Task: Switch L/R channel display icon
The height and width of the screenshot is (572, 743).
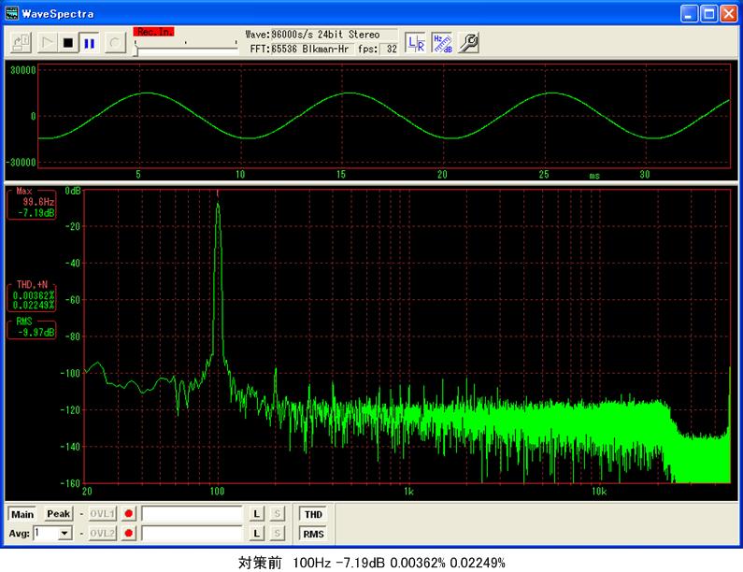Action: [416, 42]
